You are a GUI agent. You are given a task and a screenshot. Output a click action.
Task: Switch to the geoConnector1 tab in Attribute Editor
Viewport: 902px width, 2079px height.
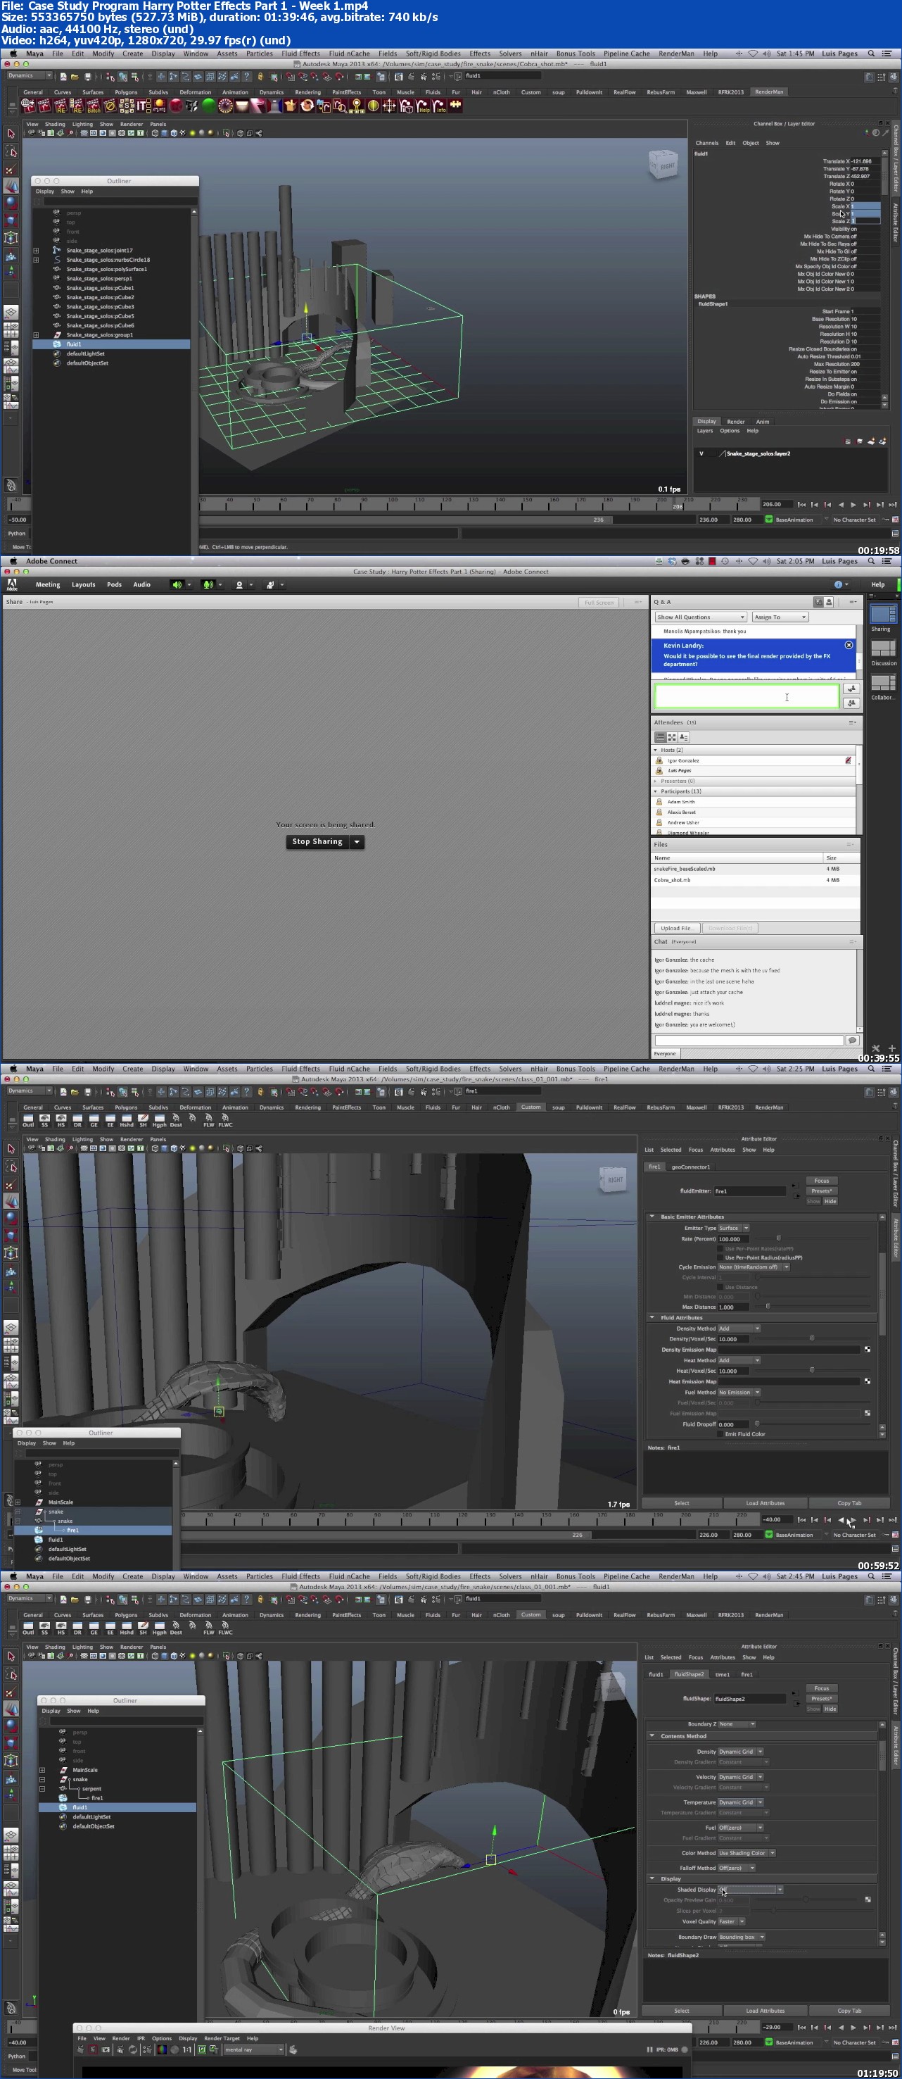point(691,1166)
